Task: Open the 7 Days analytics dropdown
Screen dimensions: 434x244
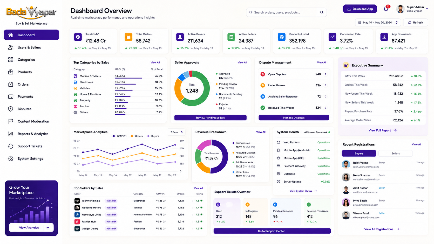Action: point(176,132)
